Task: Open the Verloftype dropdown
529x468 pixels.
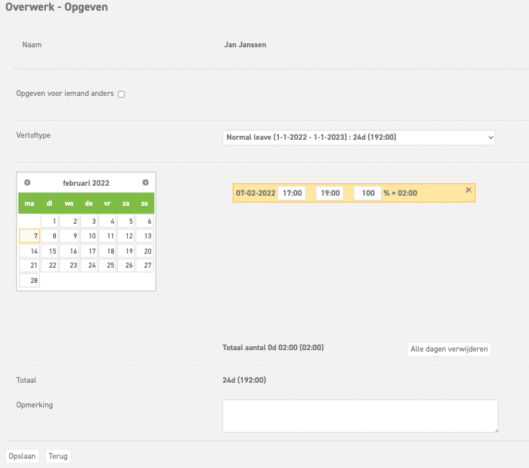Action: tap(359, 138)
